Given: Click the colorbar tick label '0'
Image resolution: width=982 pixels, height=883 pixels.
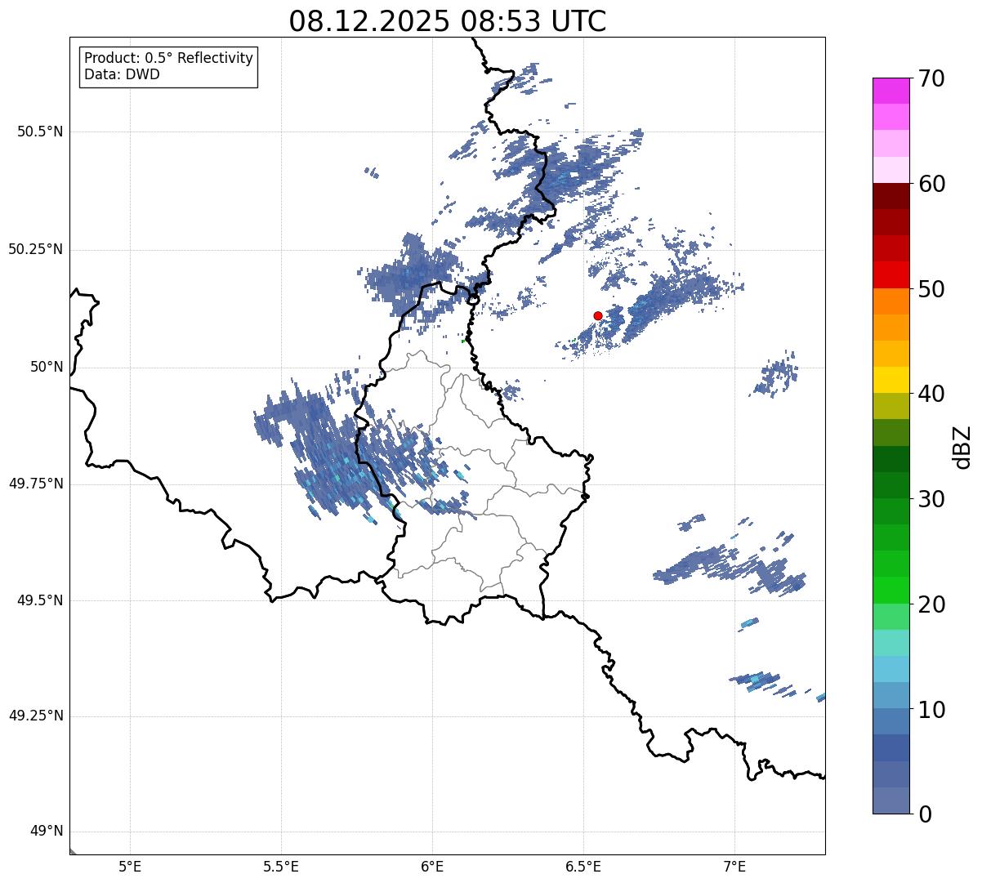Looking at the screenshot, I should pos(925,814).
